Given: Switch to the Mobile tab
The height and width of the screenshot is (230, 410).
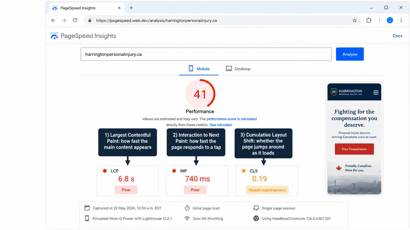Looking at the screenshot, I should [199, 68].
